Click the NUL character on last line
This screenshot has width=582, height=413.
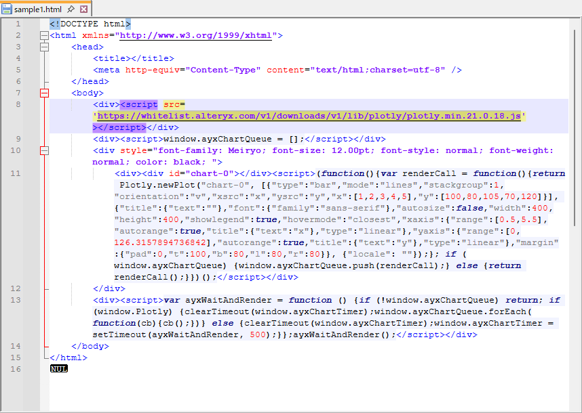pos(59,369)
